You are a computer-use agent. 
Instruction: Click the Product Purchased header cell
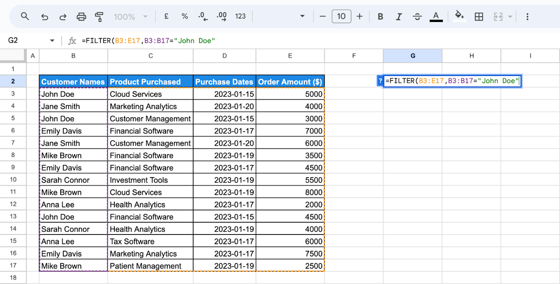(150, 81)
